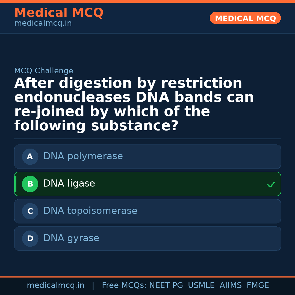Click the circled C option badge
Screen dimensions: 295x295
click(30, 211)
